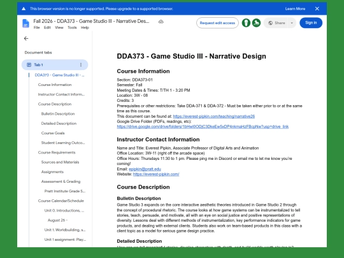This screenshot has width=344, height=258.
Task: Click the Office Location: 3W-11 line
Action: pos(161,153)
